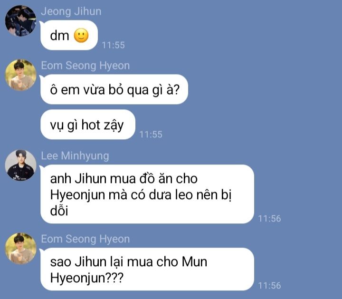Click the smiley emoji in the dm message

tap(81, 35)
